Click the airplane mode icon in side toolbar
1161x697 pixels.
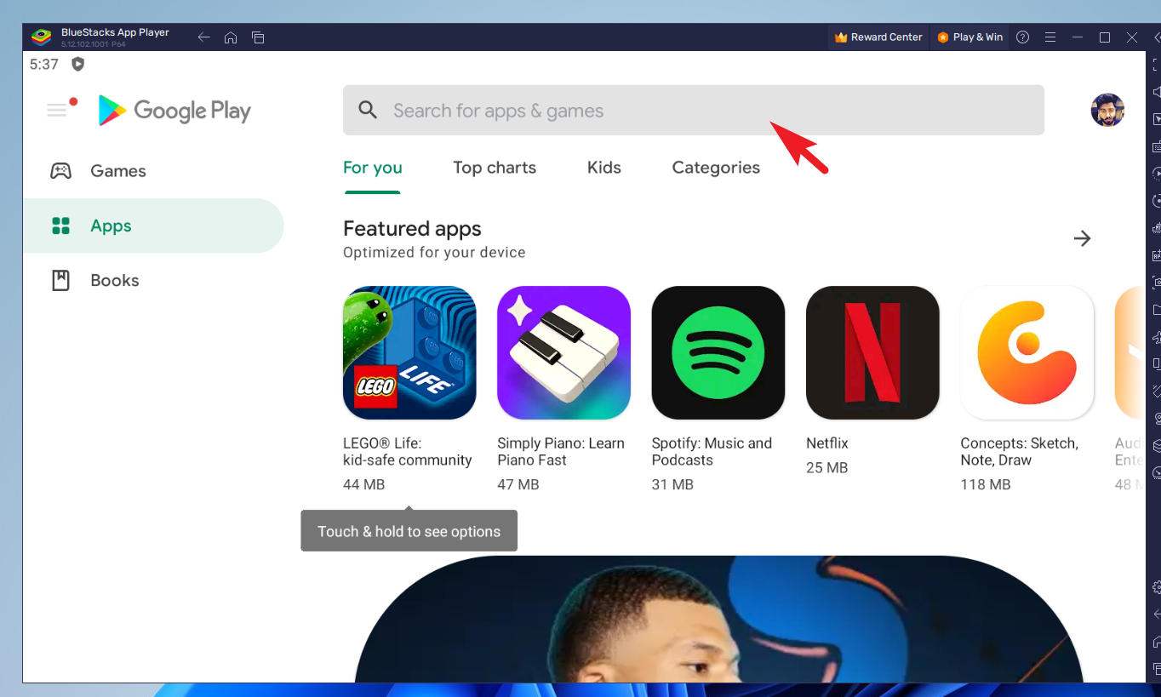click(1157, 337)
